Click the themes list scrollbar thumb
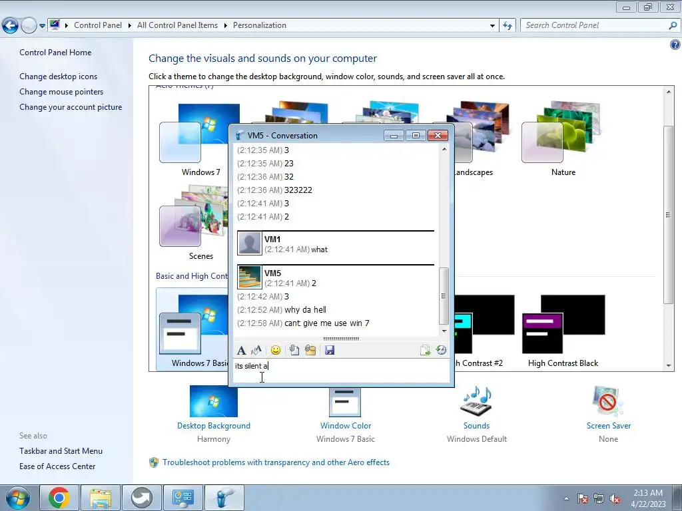 [668, 215]
